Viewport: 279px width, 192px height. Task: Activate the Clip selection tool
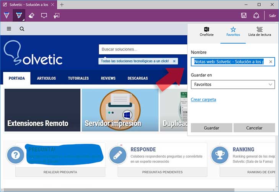(x=57, y=16)
